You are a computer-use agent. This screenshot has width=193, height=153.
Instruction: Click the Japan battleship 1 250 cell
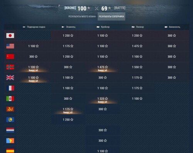[137, 36]
